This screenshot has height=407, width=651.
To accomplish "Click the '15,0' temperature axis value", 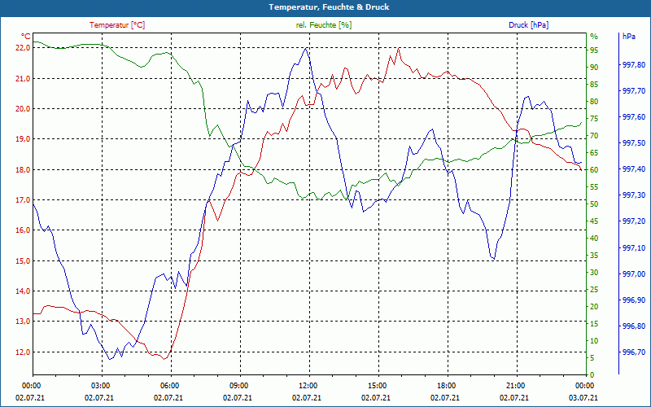I will (23, 261).
